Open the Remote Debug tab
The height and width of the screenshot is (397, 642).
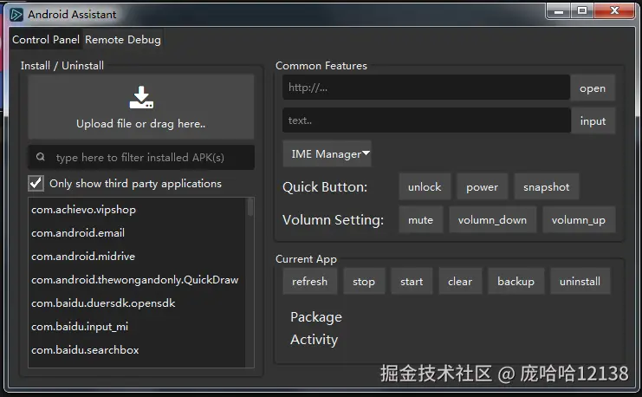[x=123, y=40]
